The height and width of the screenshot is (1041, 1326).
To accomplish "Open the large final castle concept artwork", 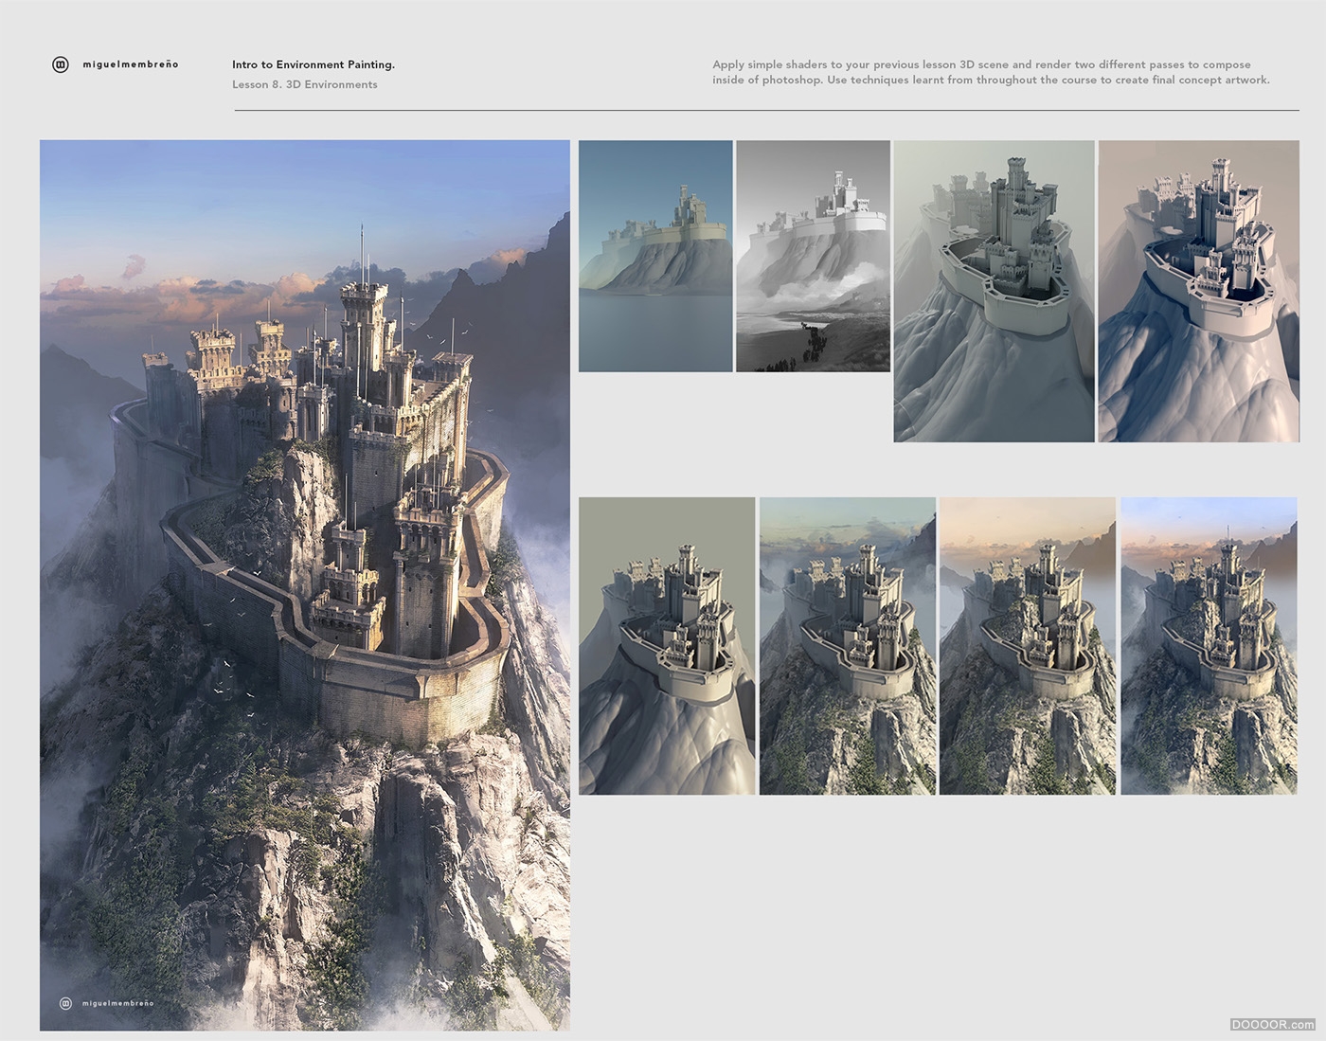I will pos(305,585).
